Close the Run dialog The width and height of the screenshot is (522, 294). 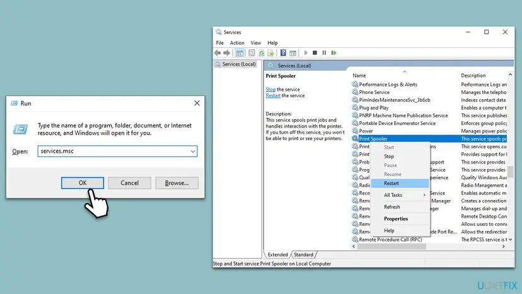tap(197, 103)
